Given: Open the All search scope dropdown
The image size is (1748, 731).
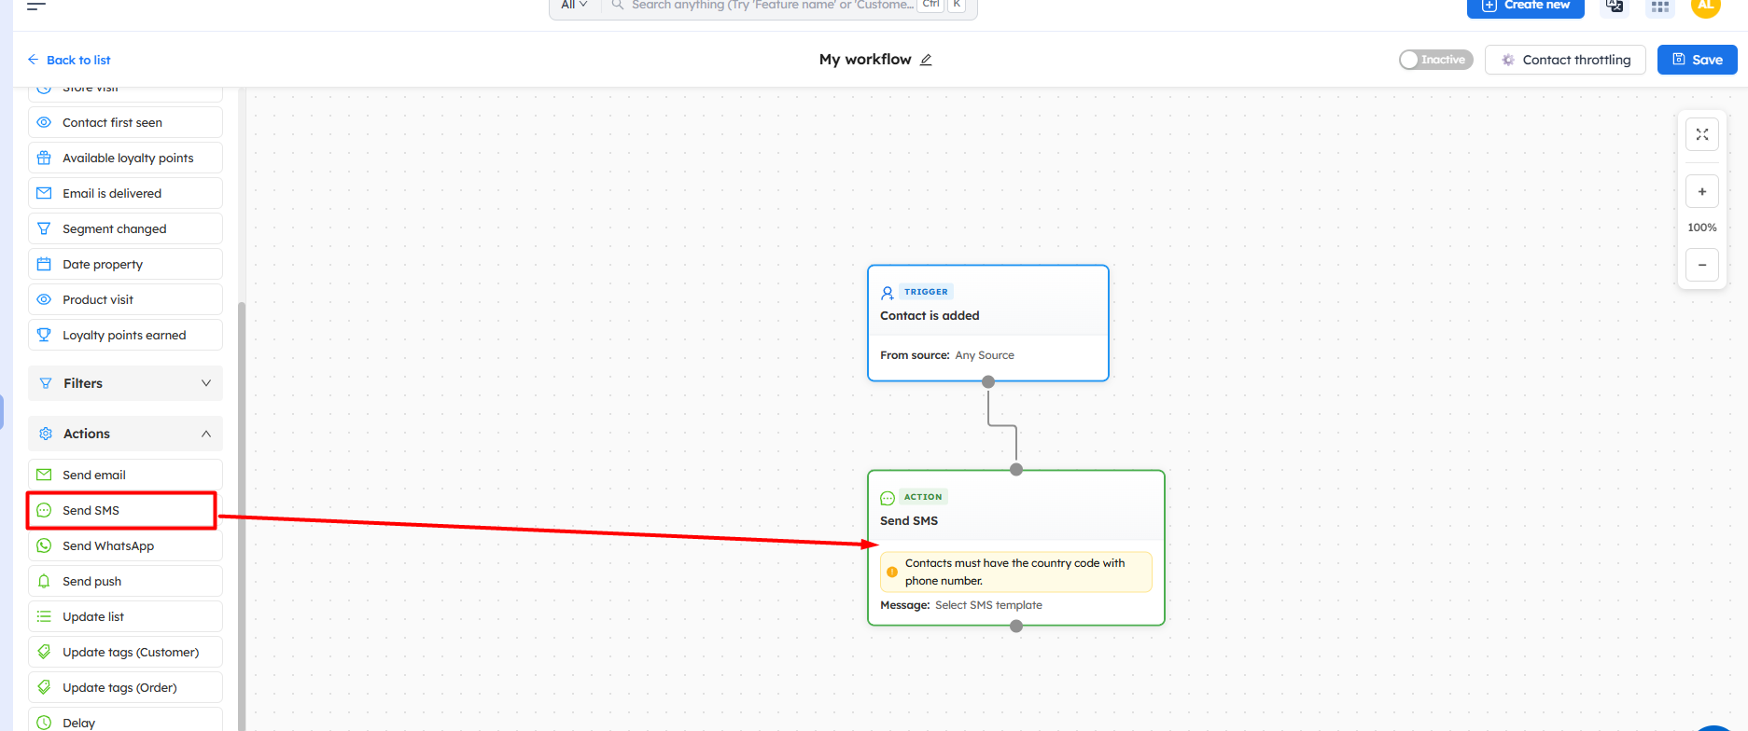Looking at the screenshot, I should coord(574,6).
